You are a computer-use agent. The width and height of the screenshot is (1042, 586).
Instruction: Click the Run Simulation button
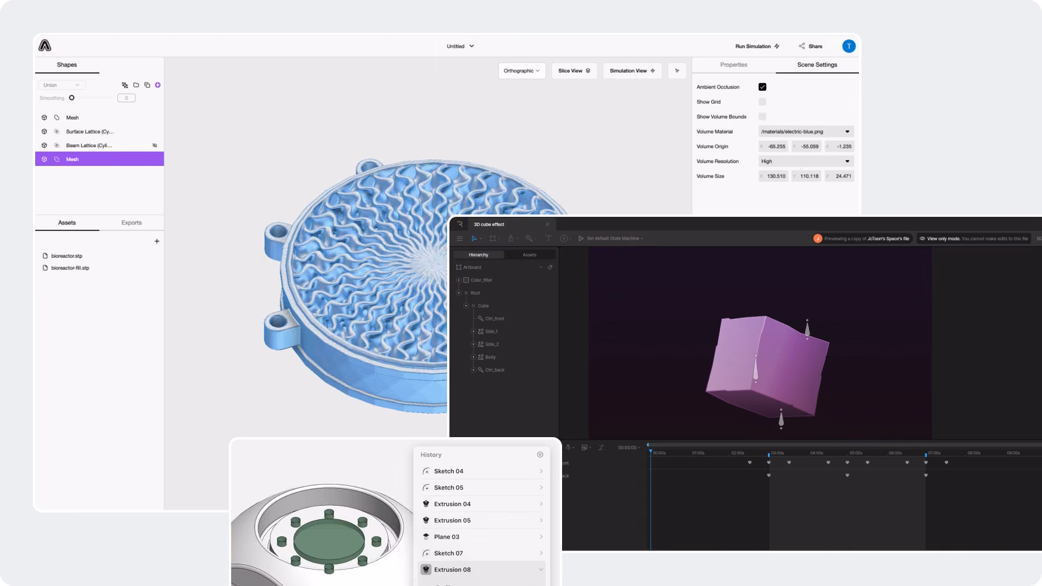[x=757, y=46]
